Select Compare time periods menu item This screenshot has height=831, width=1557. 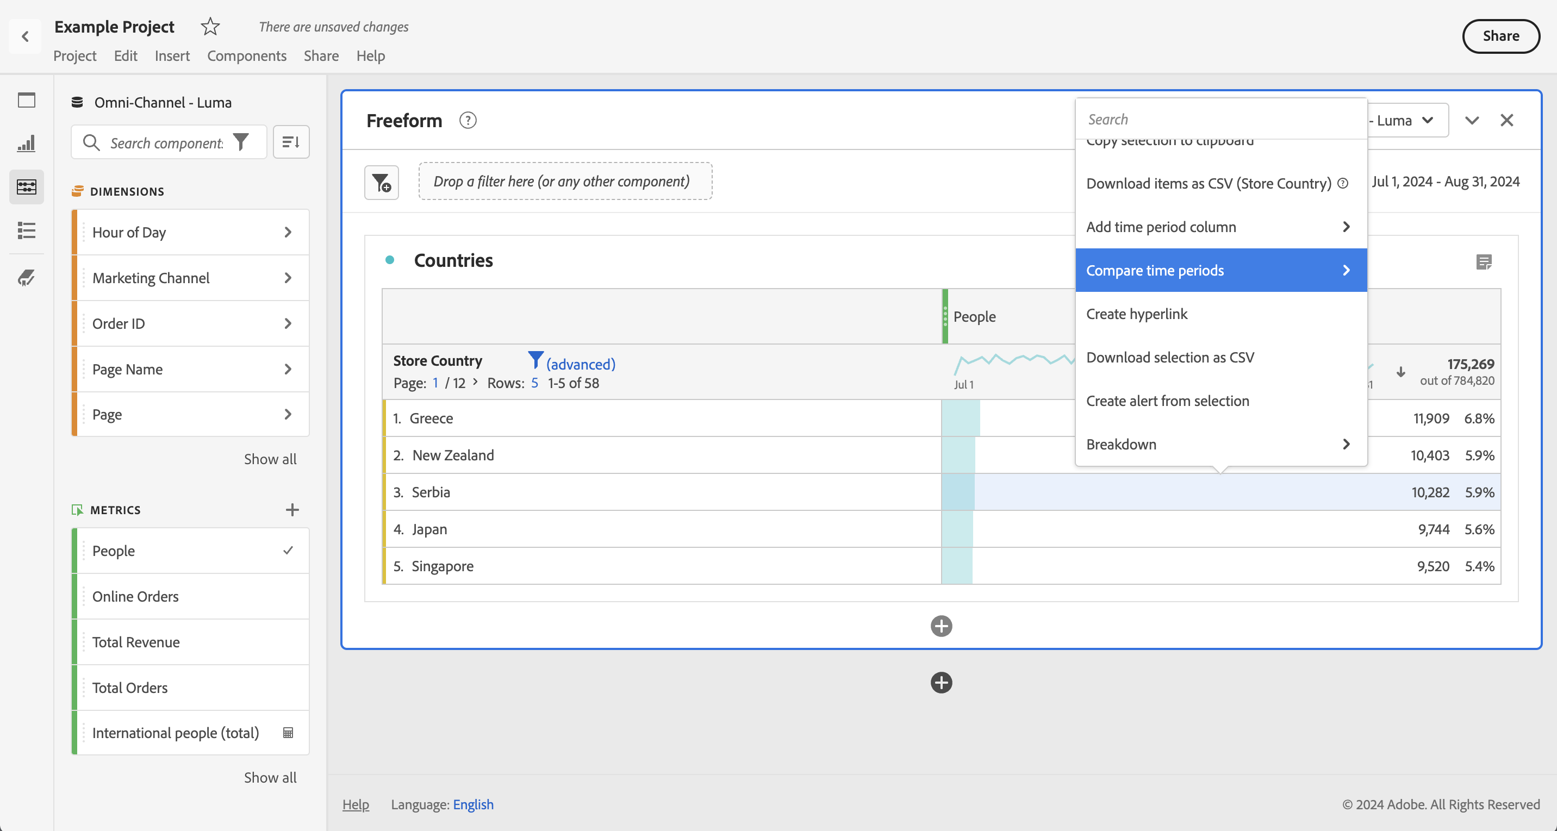click(1220, 270)
